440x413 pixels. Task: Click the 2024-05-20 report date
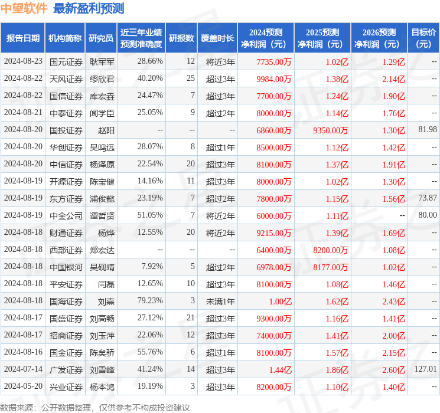click(23, 386)
